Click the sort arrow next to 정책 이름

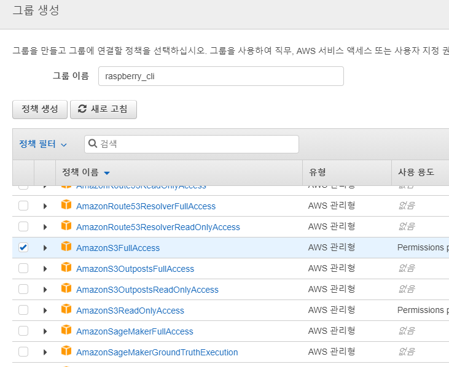coord(107,173)
